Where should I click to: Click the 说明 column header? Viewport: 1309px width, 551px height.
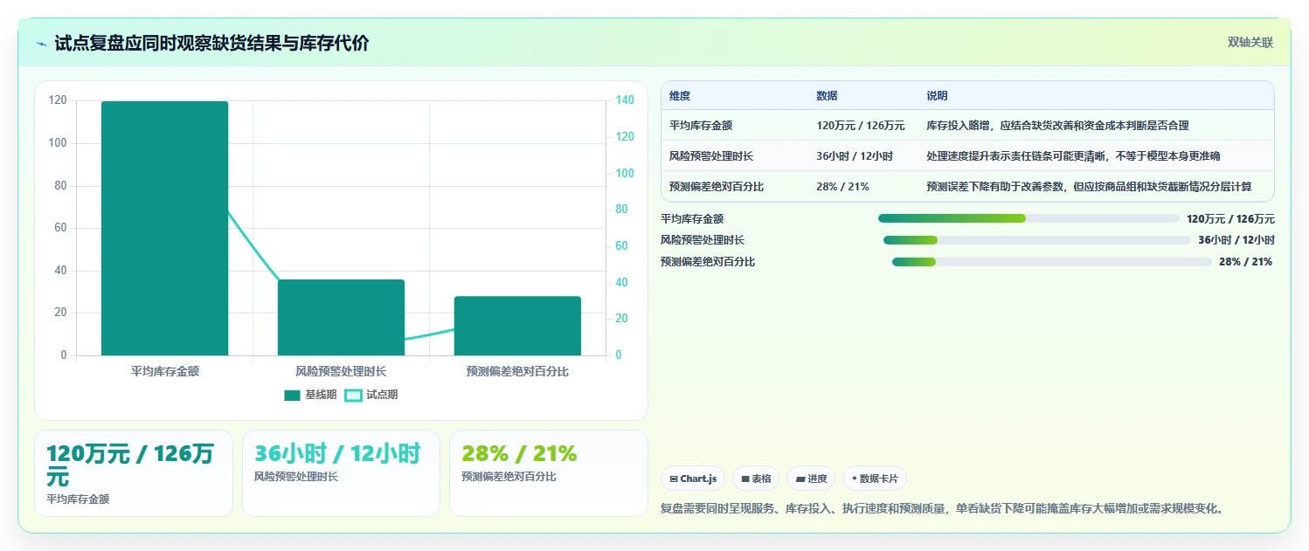pyautogui.click(x=937, y=96)
